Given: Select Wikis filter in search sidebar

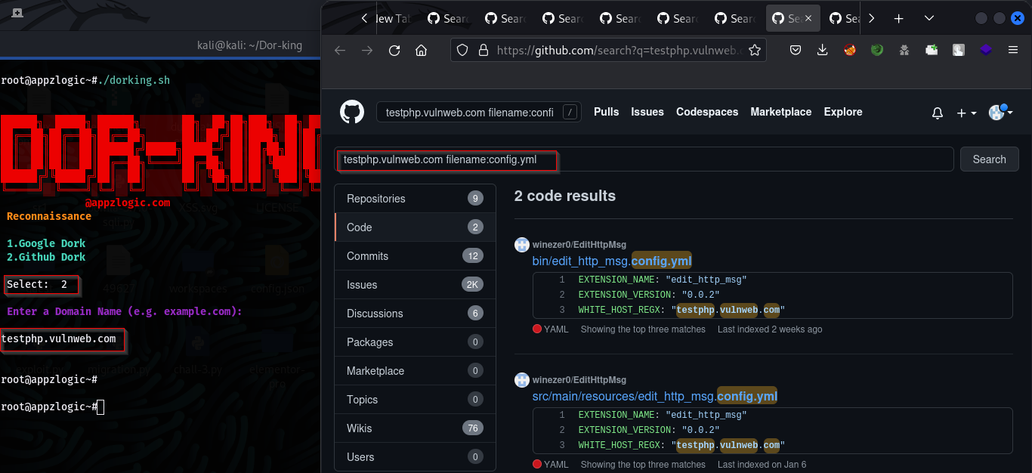Looking at the screenshot, I should point(415,428).
